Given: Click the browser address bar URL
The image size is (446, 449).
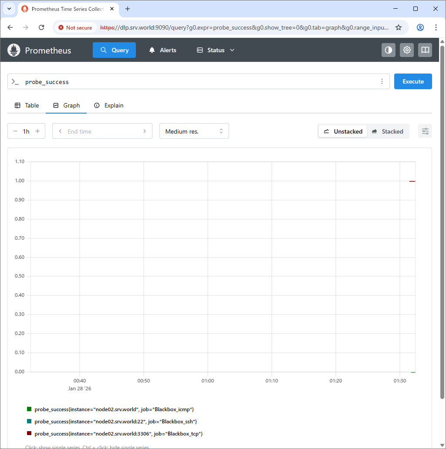Looking at the screenshot, I should point(244,27).
